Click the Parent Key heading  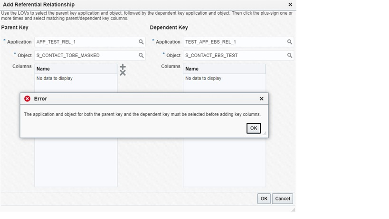point(15,27)
